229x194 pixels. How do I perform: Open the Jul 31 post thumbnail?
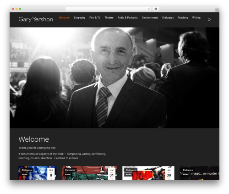pos(89,173)
